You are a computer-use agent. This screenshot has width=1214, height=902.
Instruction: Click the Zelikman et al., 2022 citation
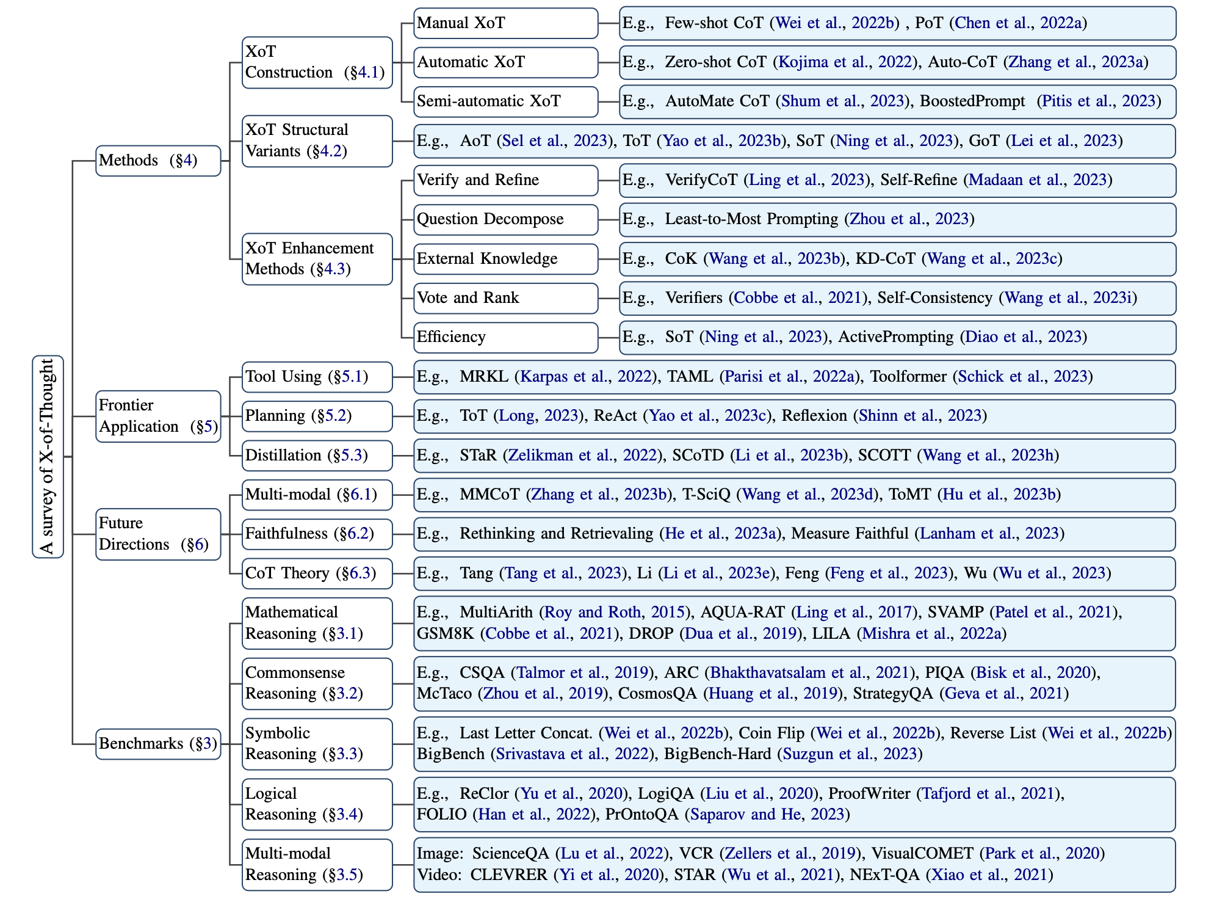click(x=582, y=456)
